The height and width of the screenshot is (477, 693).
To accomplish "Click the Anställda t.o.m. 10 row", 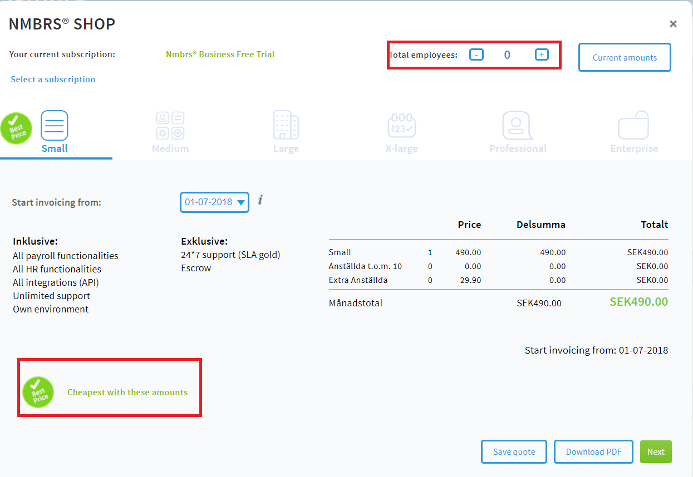I will pyautogui.click(x=498, y=266).
